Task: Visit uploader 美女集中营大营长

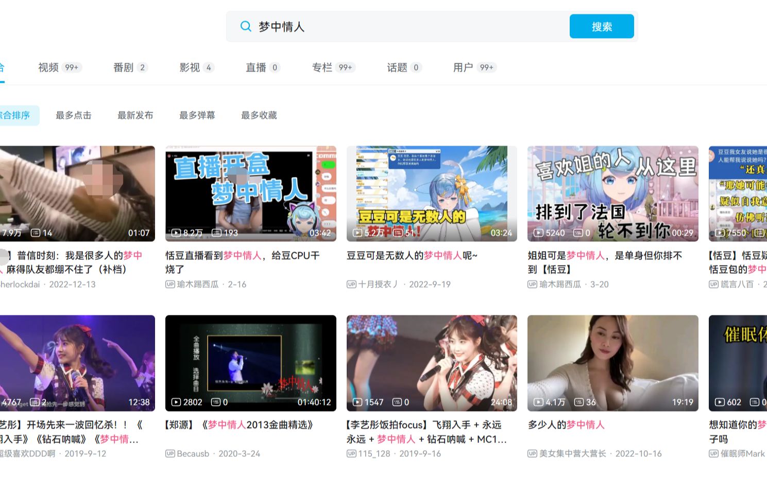Action: tap(572, 454)
